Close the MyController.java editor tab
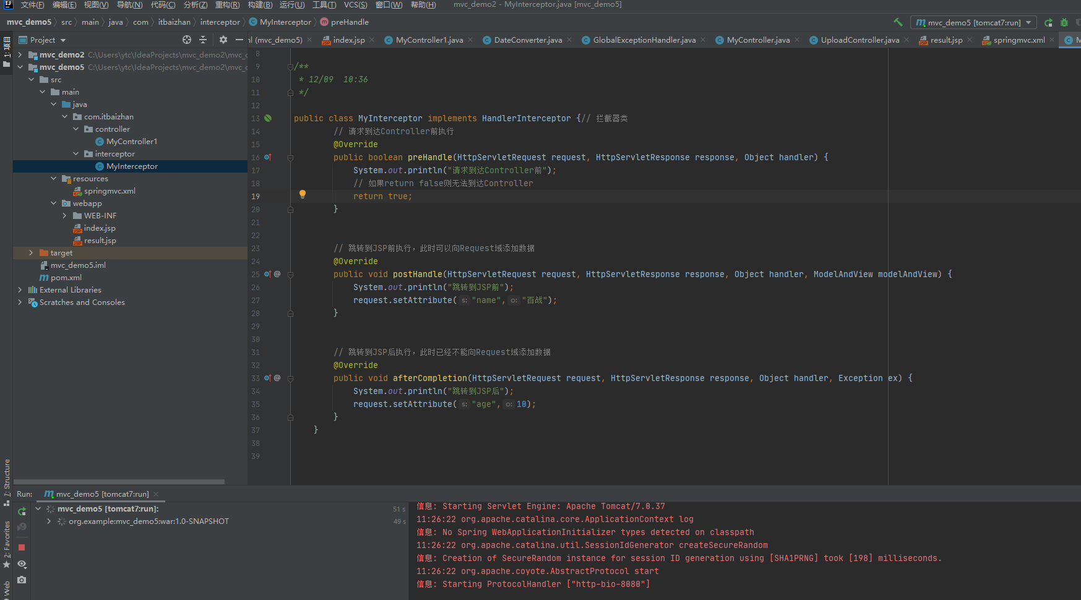 [x=797, y=40]
